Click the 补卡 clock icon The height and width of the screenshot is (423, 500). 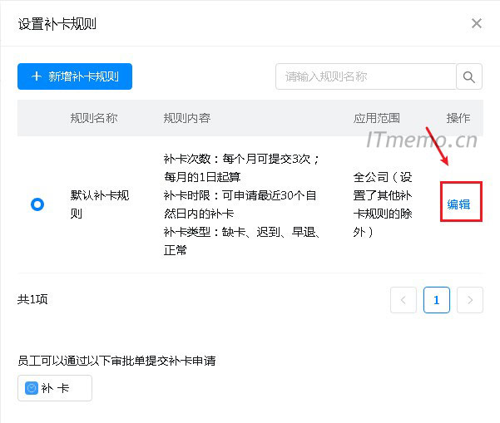pyautogui.click(x=32, y=388)
